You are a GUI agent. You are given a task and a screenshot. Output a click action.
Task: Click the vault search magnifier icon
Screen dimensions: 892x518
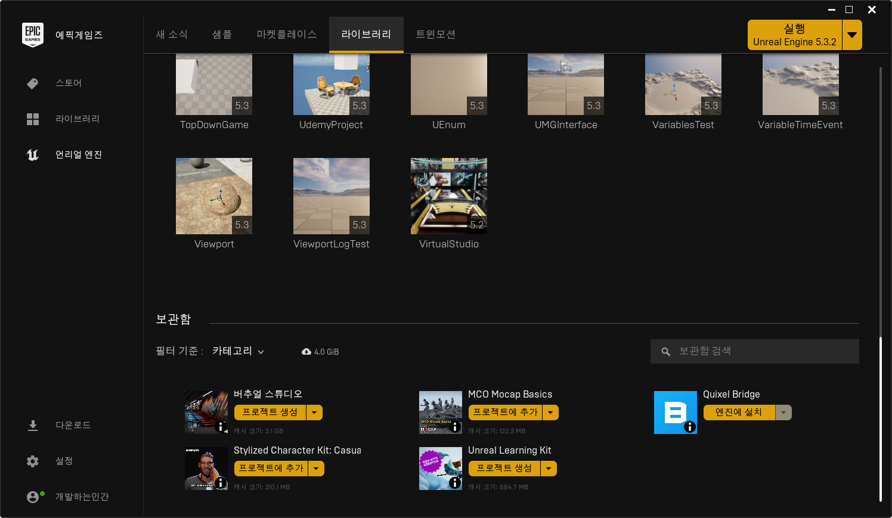pyautogui.click(x=666, y=352)
